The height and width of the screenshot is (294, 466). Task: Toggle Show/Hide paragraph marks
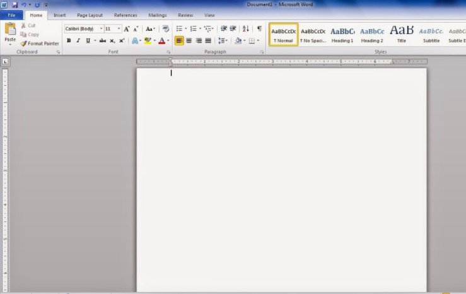(x=259, y=29)
